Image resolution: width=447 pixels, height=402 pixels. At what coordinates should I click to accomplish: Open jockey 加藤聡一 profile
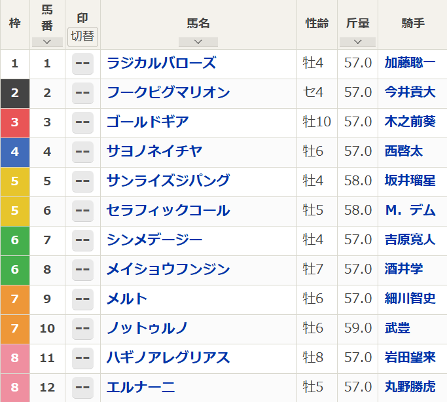410,63
